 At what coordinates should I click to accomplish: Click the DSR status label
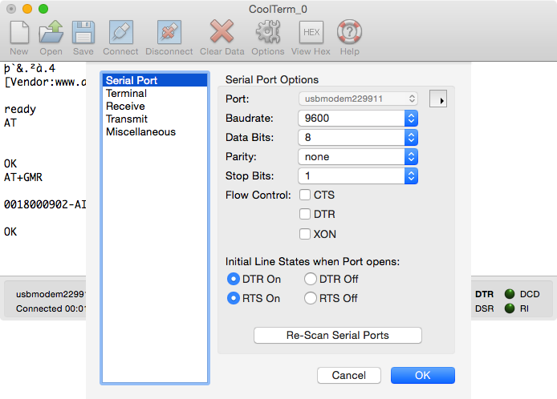(485, 308)
